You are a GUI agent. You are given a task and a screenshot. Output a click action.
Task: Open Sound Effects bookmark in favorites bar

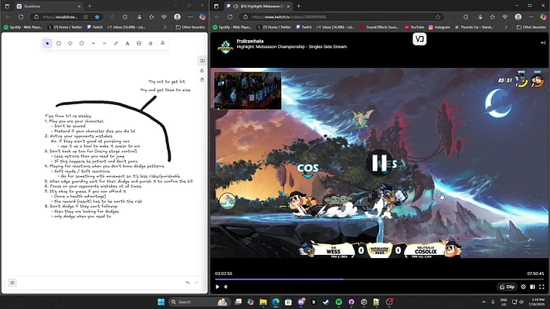coord(379,27)
